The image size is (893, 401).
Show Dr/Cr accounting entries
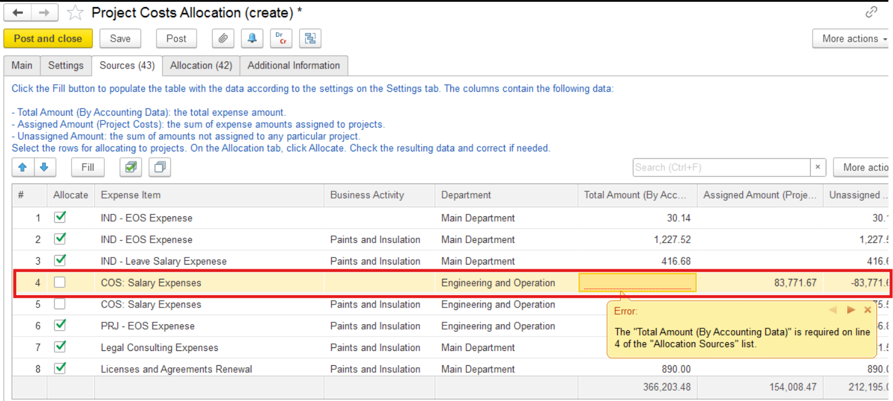point(281,39)
